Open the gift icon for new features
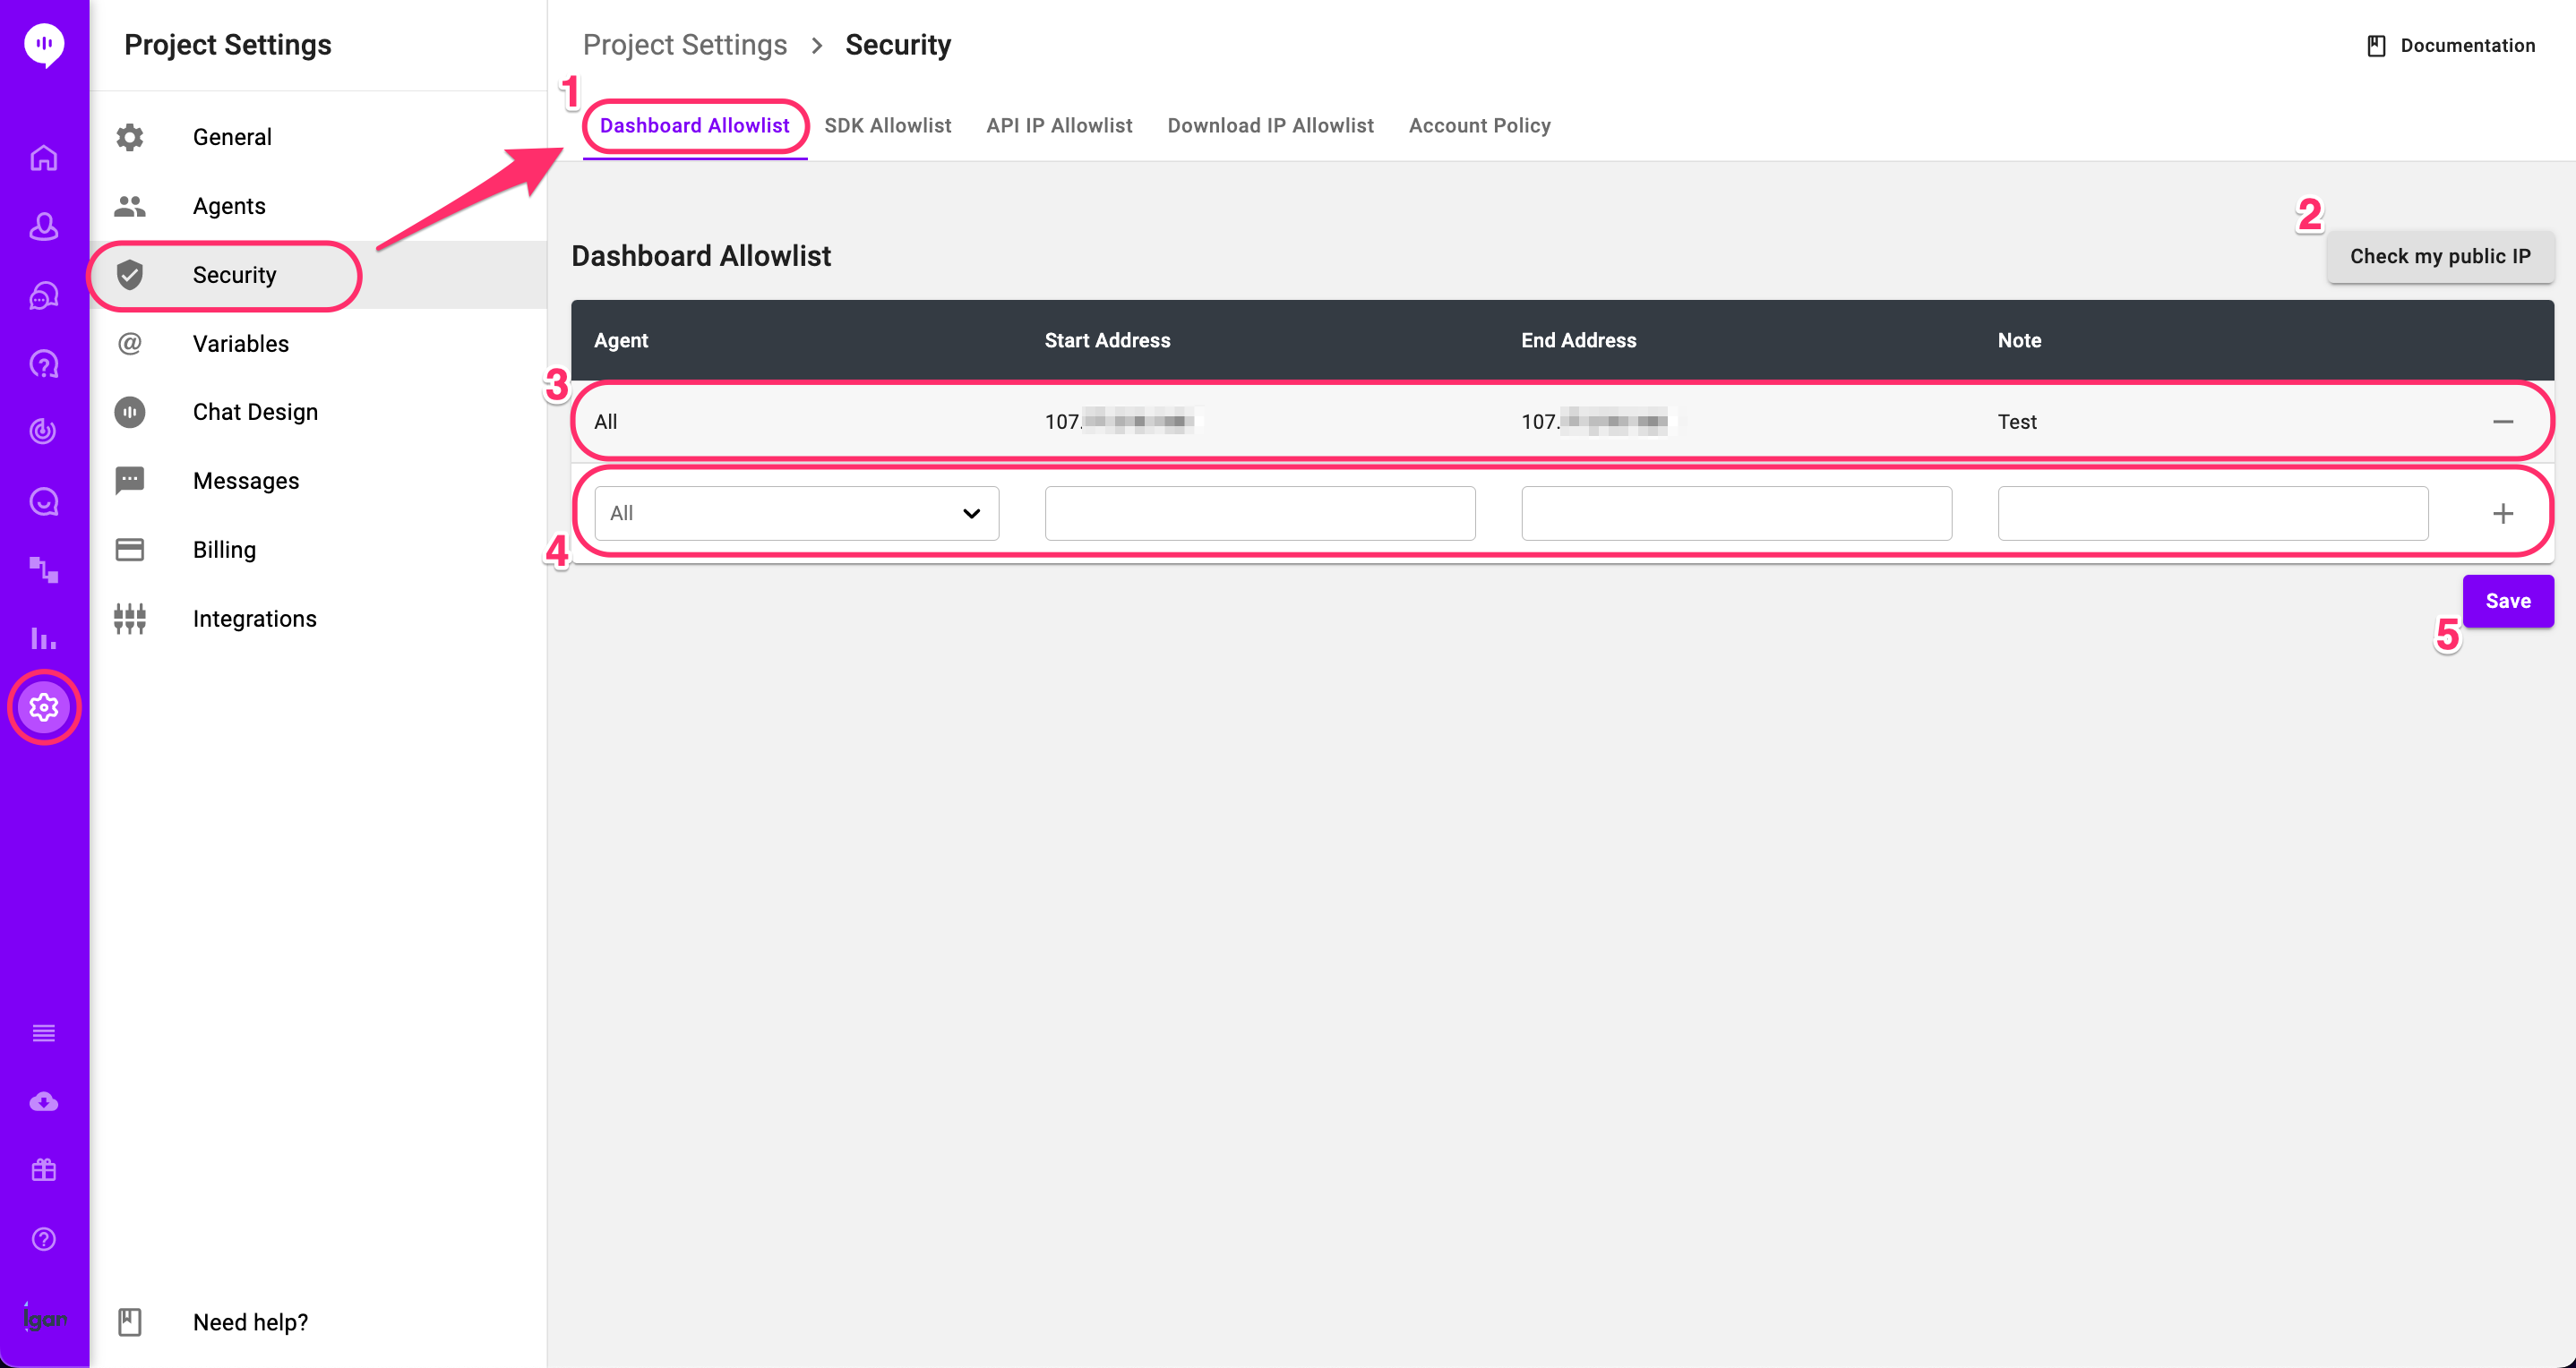Image resolution: width=2576 pixels, height=1368 pixels. coord(44,1169)
